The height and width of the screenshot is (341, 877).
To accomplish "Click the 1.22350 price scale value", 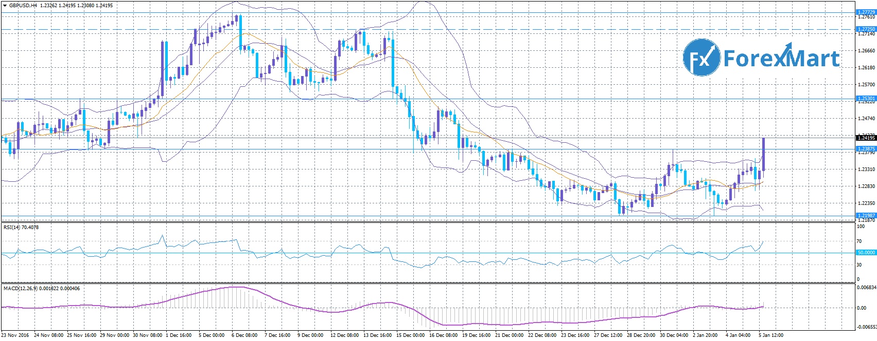I will [x=866, y=203].
